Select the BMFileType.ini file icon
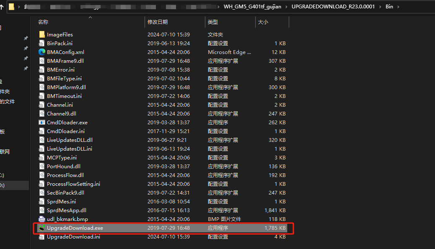The image size is (435, 249). (x=42, y=78)
